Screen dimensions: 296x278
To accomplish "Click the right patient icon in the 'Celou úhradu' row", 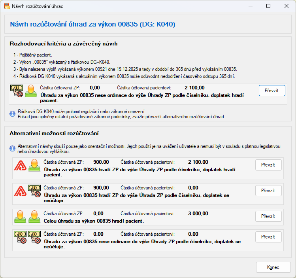I will click(x=34, y=216).
